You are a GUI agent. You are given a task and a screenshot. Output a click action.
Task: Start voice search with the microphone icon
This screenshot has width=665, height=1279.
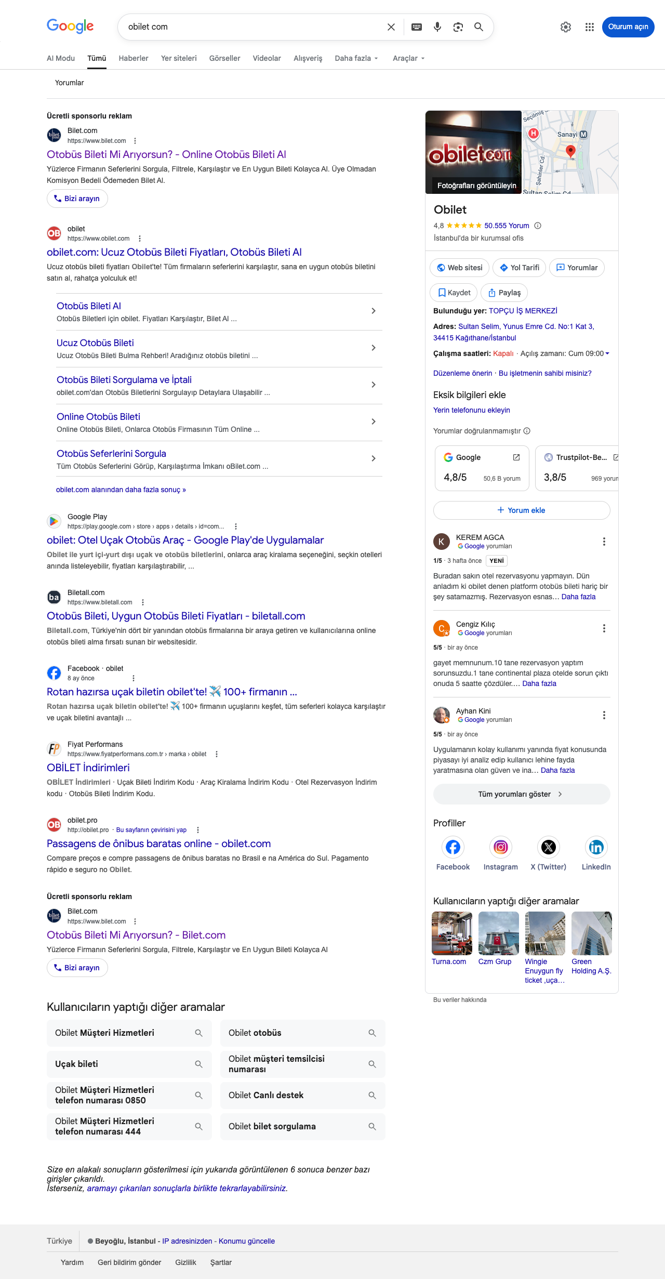point(437,27)
